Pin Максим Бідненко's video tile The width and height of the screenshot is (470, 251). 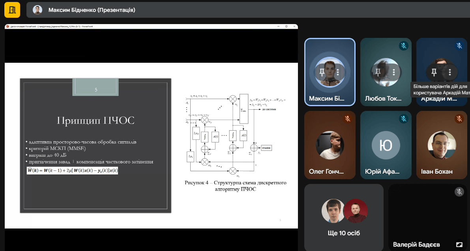tap(322, 72)
